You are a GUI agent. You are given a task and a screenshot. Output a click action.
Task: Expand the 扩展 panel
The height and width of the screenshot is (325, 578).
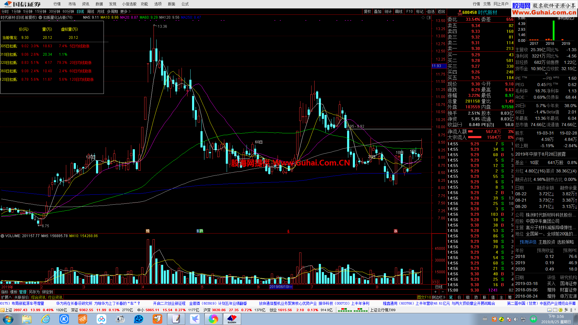pos(6,297)
